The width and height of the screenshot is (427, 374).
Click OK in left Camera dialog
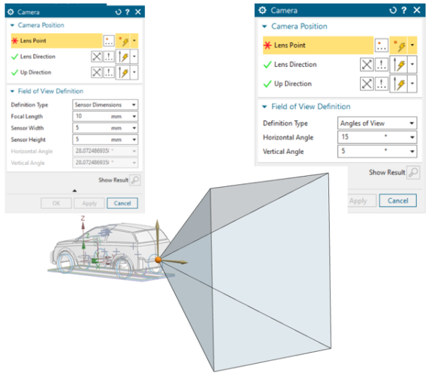coord(56,203)
